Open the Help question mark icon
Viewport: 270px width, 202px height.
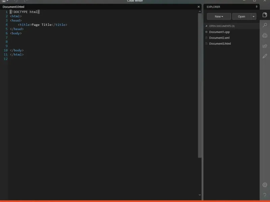tap(265, 195)
